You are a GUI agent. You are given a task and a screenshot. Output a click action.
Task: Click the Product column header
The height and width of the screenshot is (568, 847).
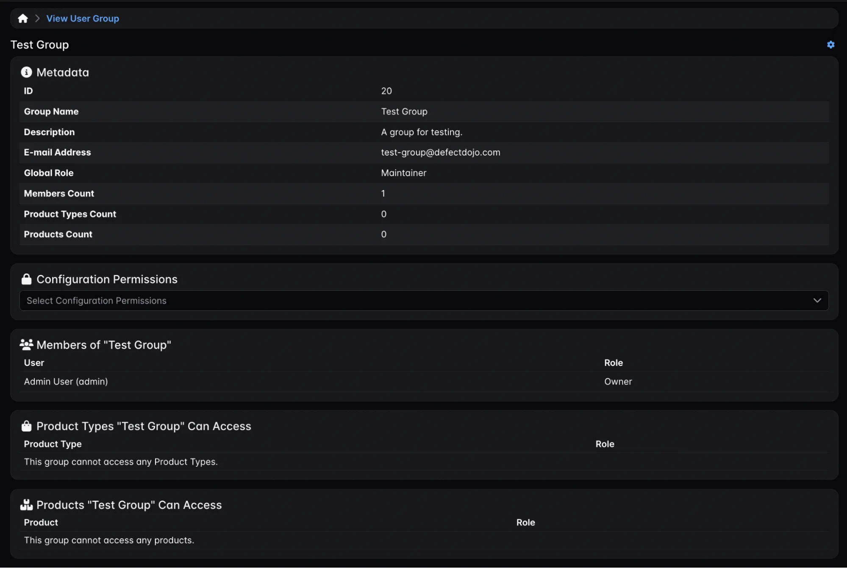pyautogui.click(x=41, y=522)
